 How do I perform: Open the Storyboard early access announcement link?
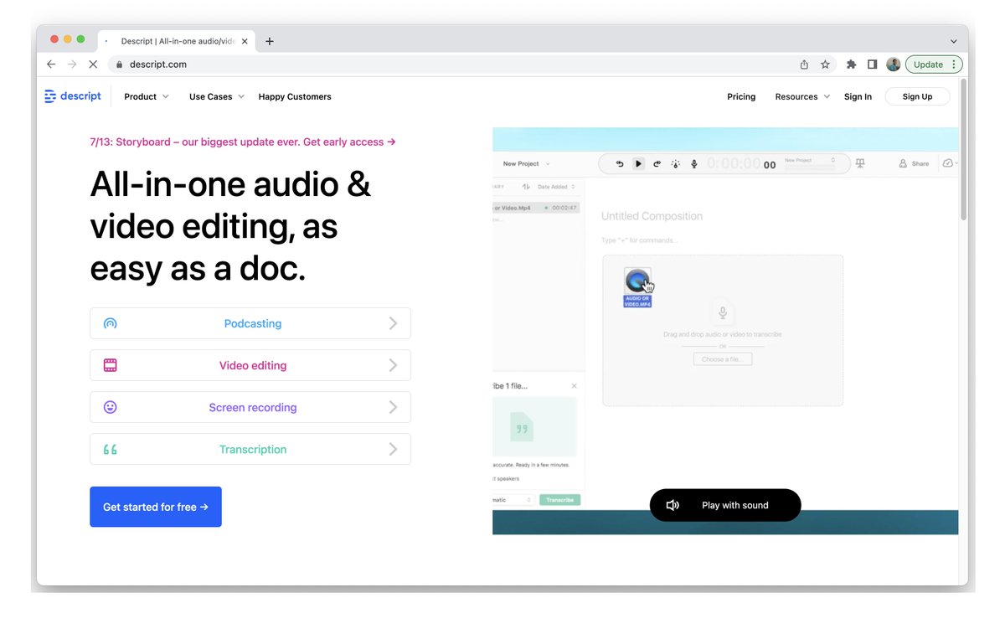tap(243, 142)
